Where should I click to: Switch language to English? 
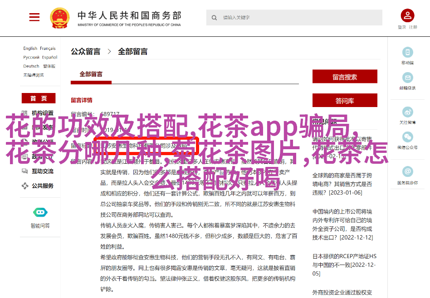pyautogui.click(x=30, y=49)
